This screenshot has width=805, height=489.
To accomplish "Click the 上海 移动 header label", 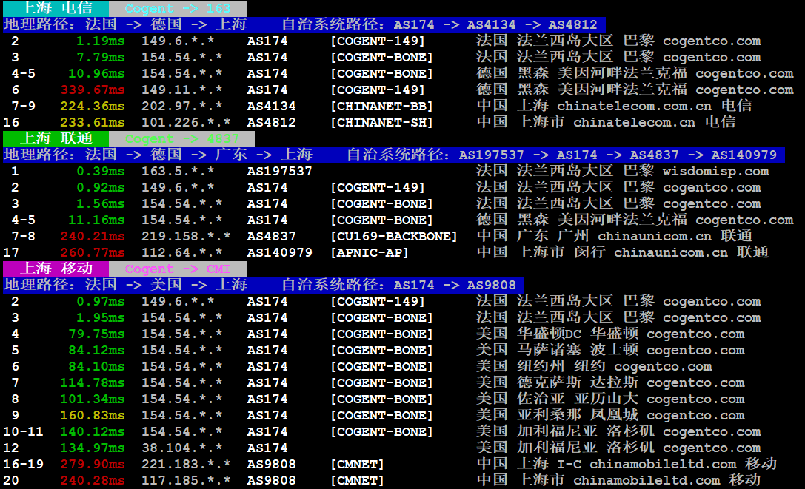I will [56, 269].
